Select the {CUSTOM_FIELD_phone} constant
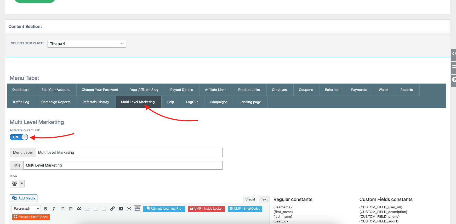Screen dimensions: 456x224 pyautogui.click(x=380, y=217)
